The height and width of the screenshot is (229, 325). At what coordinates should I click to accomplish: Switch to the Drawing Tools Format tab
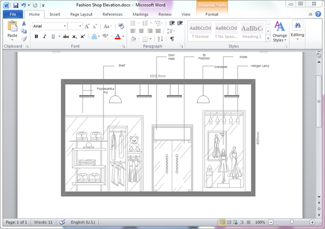point(212,15)
